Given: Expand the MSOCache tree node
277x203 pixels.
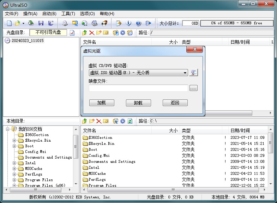Looking at the screenshot, I should coord(14,168).
